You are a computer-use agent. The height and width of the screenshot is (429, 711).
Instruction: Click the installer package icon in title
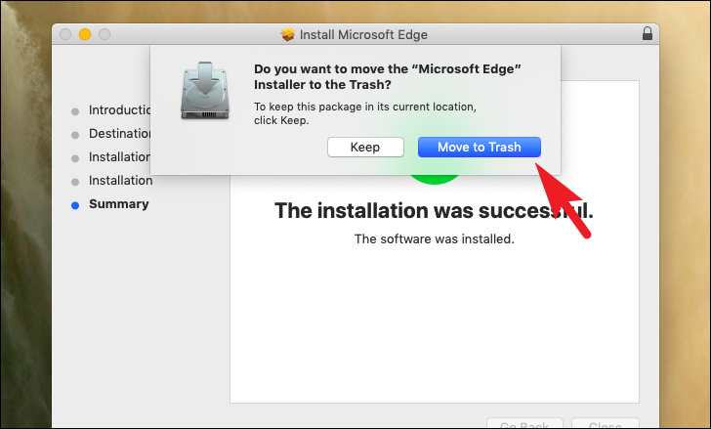click(x=287, y=34)
